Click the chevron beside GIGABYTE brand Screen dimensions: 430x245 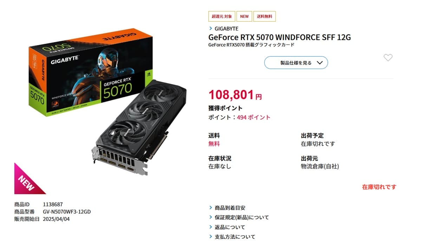211,29
